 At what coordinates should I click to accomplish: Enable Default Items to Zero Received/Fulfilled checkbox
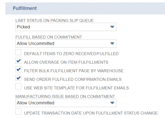point(18,53)
